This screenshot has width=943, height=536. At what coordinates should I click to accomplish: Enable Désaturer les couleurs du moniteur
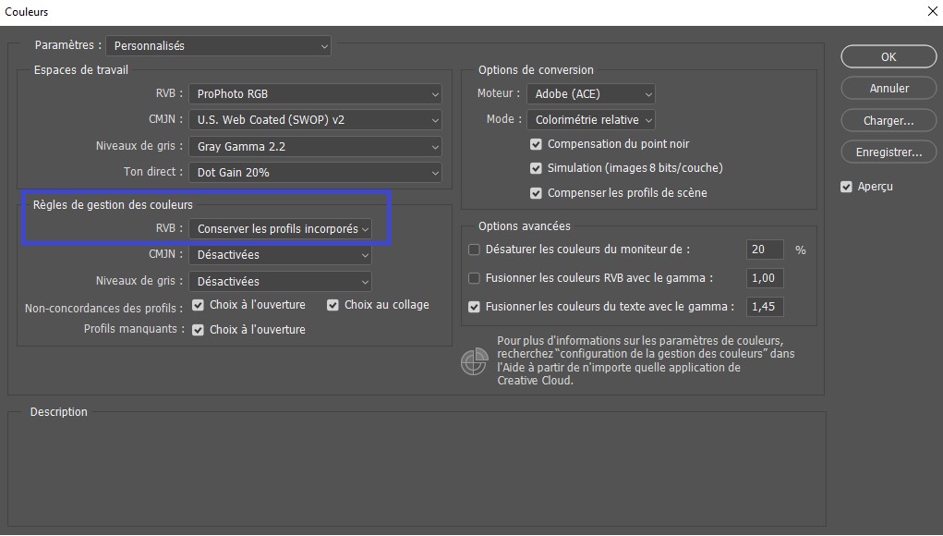click(x=474, y=249)
